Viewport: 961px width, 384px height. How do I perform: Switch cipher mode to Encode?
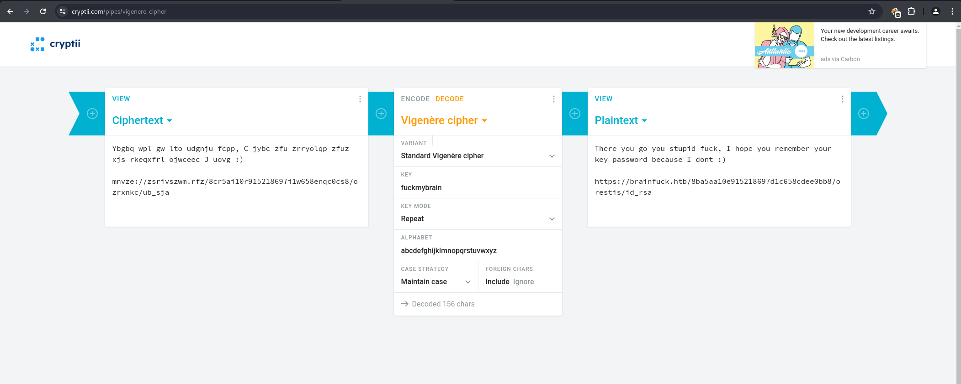click(x=415, y=99)
